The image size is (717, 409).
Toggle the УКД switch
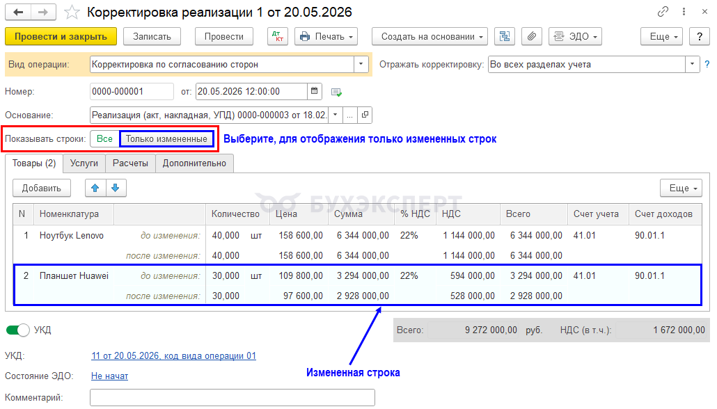point(18,330)
